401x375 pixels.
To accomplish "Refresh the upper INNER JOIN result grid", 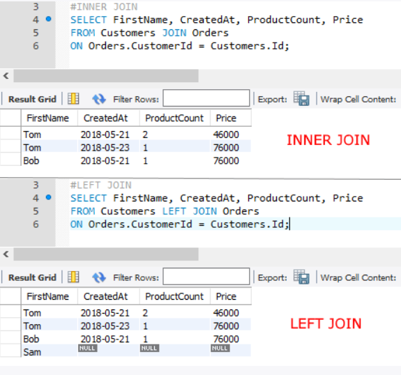I will click(x=99, y=99).
